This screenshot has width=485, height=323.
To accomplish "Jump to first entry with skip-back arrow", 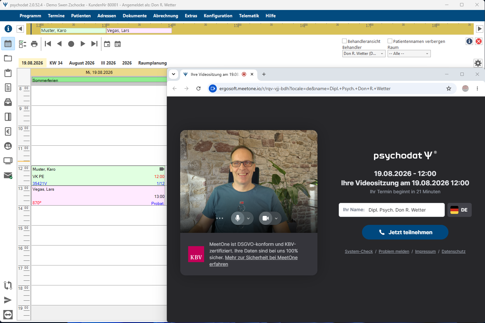I will pyautogui.click(x=48, y=44).
